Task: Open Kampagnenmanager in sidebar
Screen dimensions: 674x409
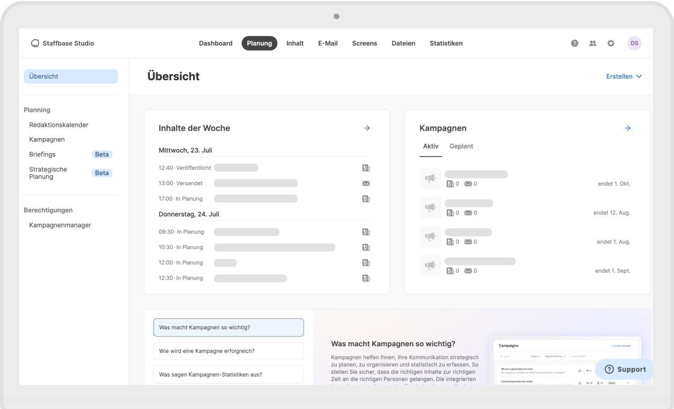Action: click(60, 225)
